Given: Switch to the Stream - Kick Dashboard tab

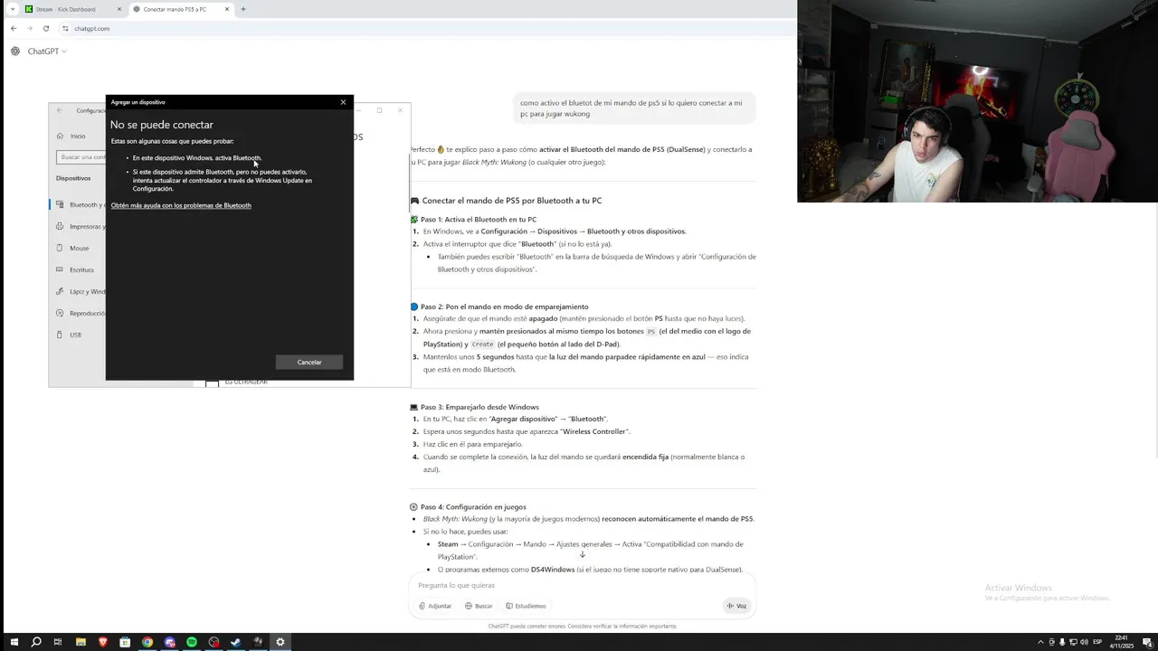Looking at the screenshot, I should (x=72, y=9).
